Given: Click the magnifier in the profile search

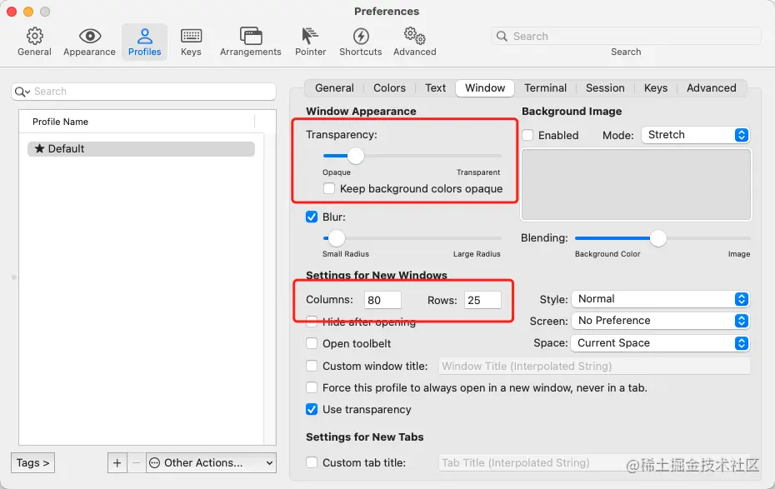Looking at the screenshot, I should coord(22,92).
